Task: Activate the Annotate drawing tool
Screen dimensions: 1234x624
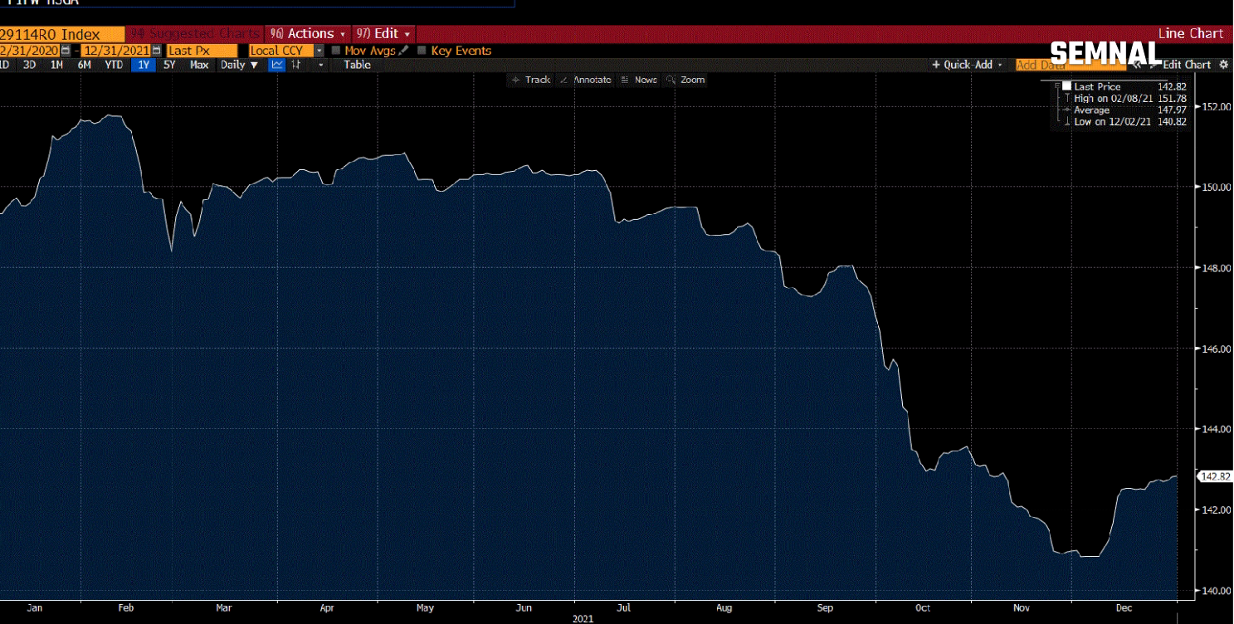Action: pyautogui.click(x=586, y=80)
